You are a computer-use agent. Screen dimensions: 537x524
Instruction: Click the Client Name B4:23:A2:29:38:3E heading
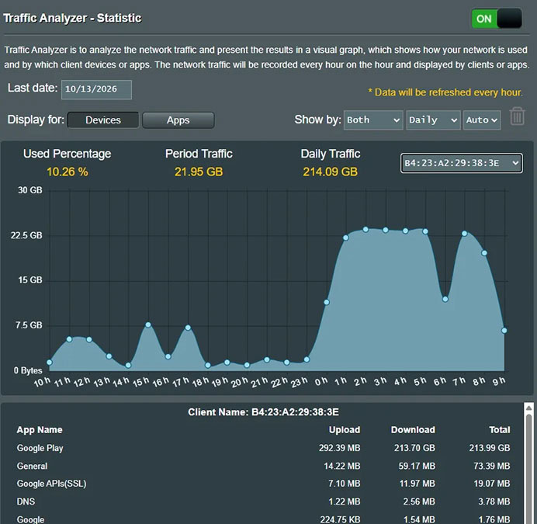tap(263, 412)
